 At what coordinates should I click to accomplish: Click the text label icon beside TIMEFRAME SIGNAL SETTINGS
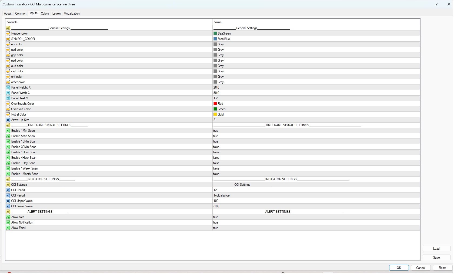pos(8,125)
